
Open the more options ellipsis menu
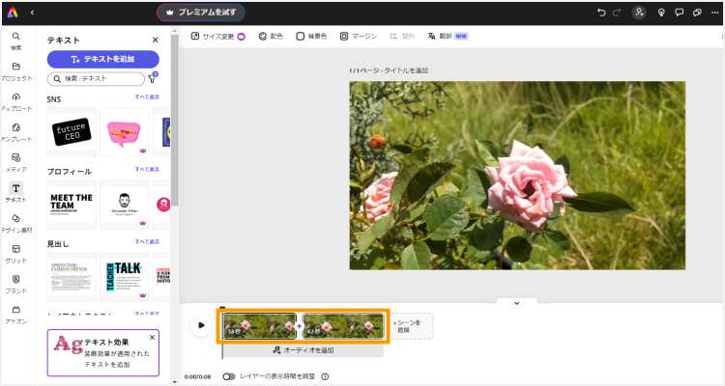[x=714, y=13]
